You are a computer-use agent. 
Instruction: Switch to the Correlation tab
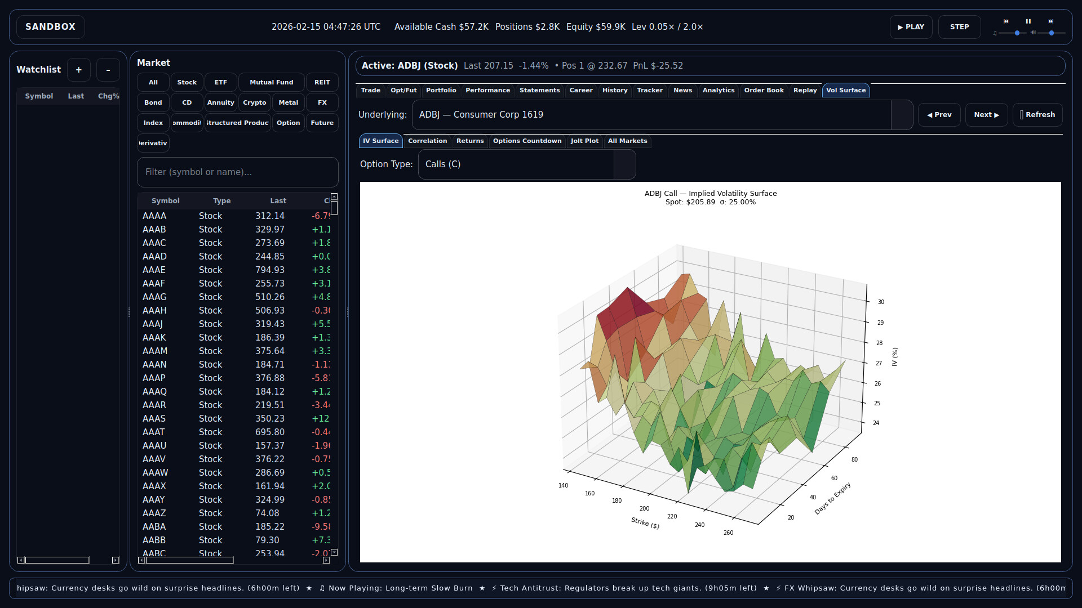428,141
